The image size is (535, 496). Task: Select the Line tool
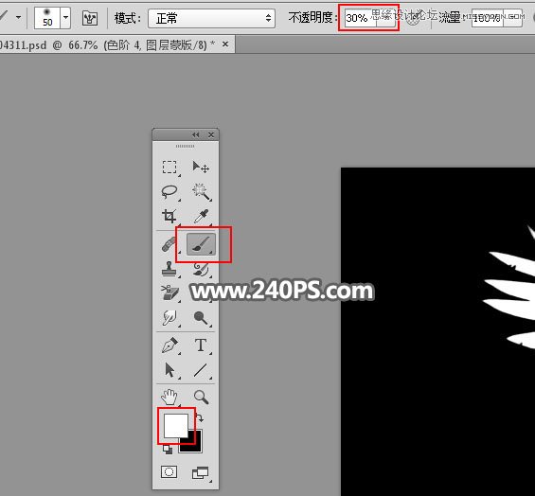point(201,370)
